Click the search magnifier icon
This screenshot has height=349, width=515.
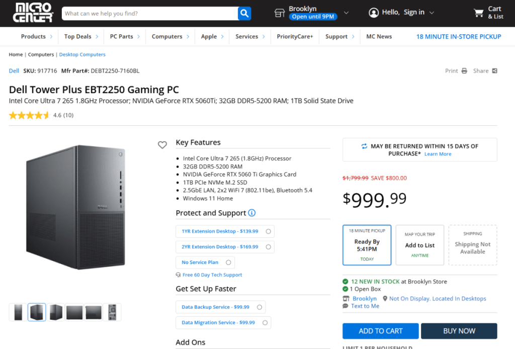click(x=244, y=14)
